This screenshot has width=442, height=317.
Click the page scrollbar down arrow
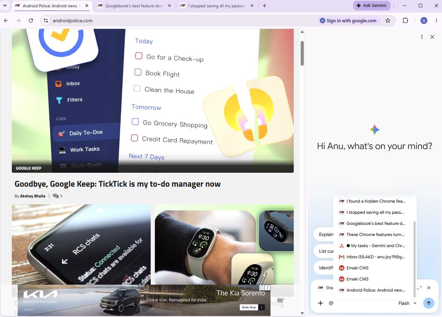pos(302,314)
